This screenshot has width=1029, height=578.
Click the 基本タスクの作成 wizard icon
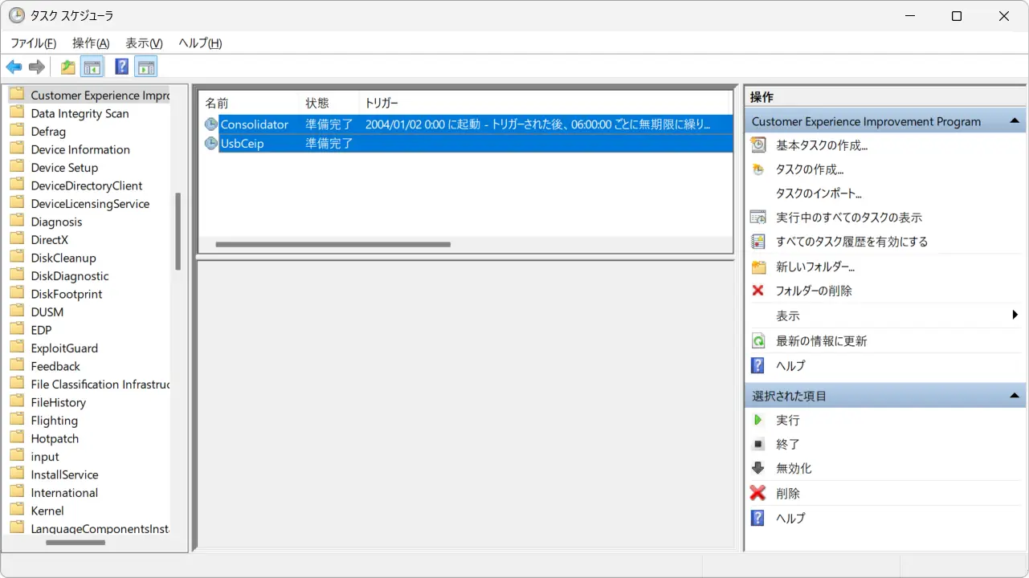pyautogui.click(x=758, y=144)
